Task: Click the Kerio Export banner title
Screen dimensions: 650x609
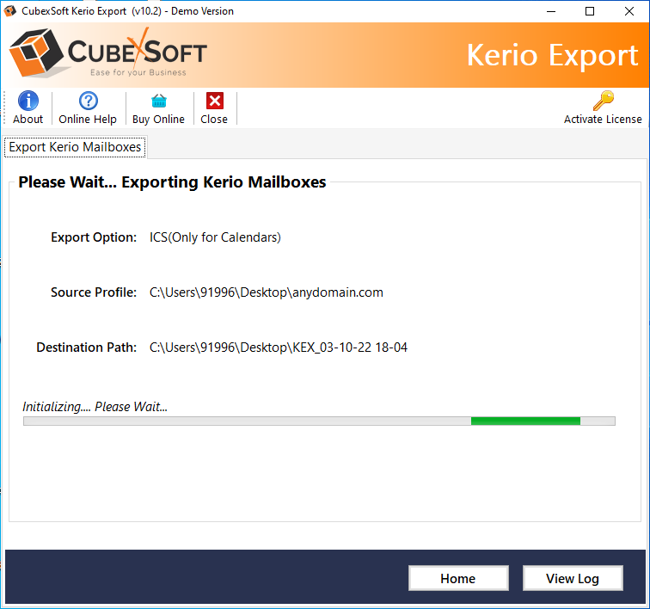Action: click(553, 55)
